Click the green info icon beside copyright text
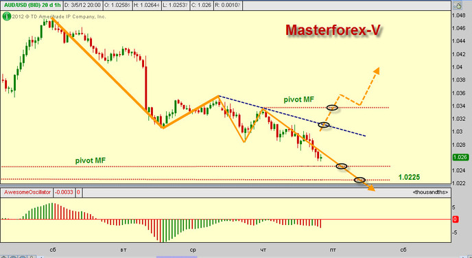This screenshot has width=472, height=258. [7, 16]
